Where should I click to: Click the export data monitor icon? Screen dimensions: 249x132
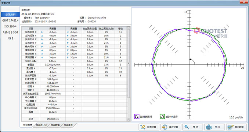point(230,127)
